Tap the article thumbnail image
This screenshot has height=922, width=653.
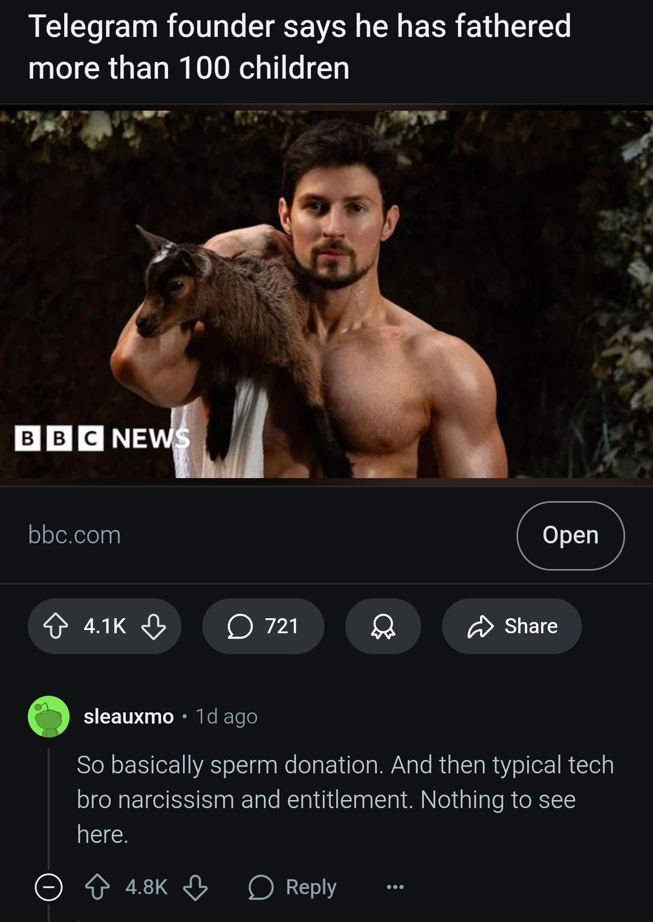coord(326,294)
